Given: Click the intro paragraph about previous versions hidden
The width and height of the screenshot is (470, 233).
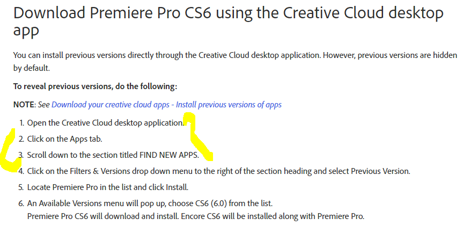Looking at the screenshot, I should coord(235,62).
